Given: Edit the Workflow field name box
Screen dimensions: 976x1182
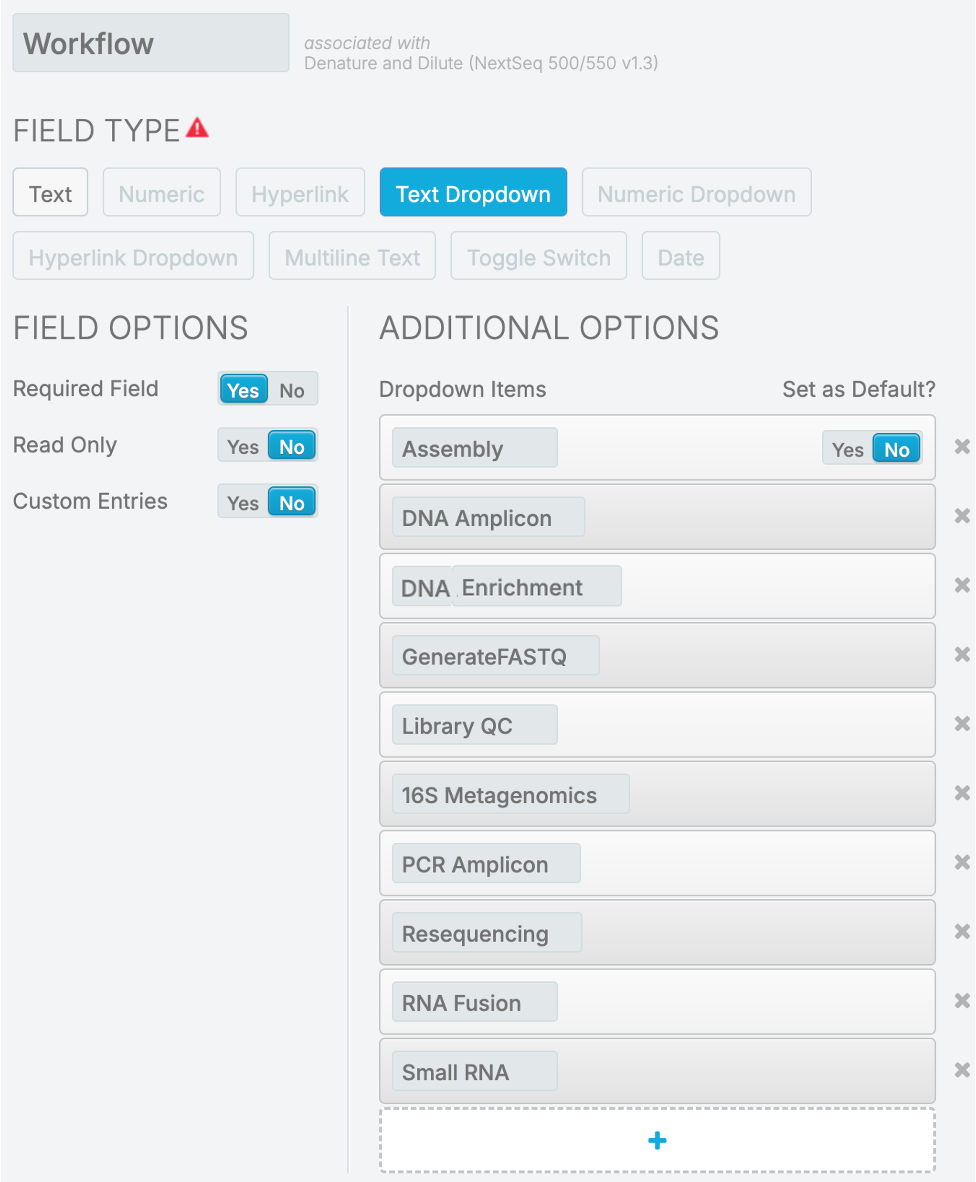Looking at the screenshot, I should [151, 43].
